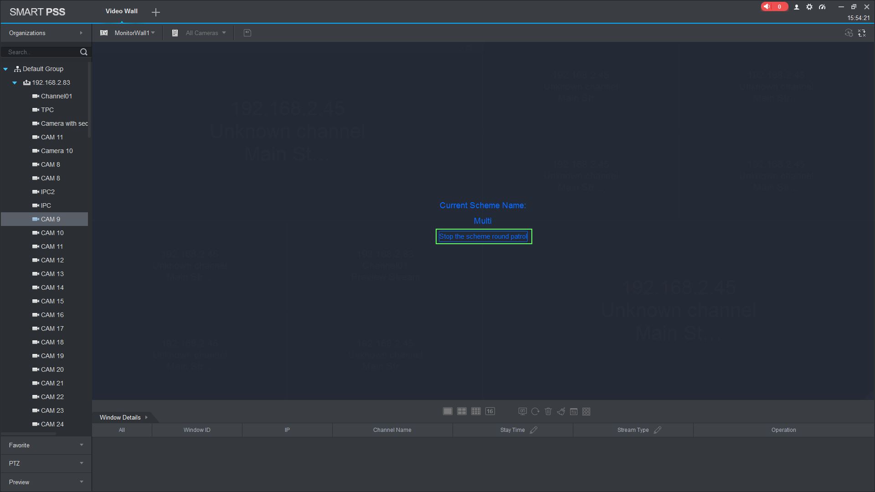
Task: Toggle the monitor on/off icon
Action: 523,411
